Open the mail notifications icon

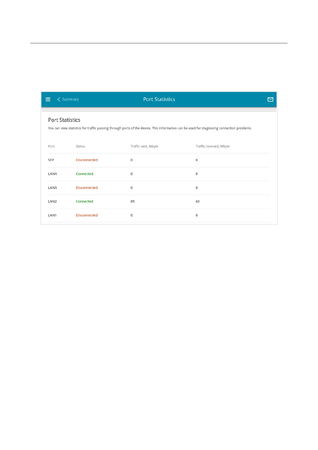coord(270,99)
